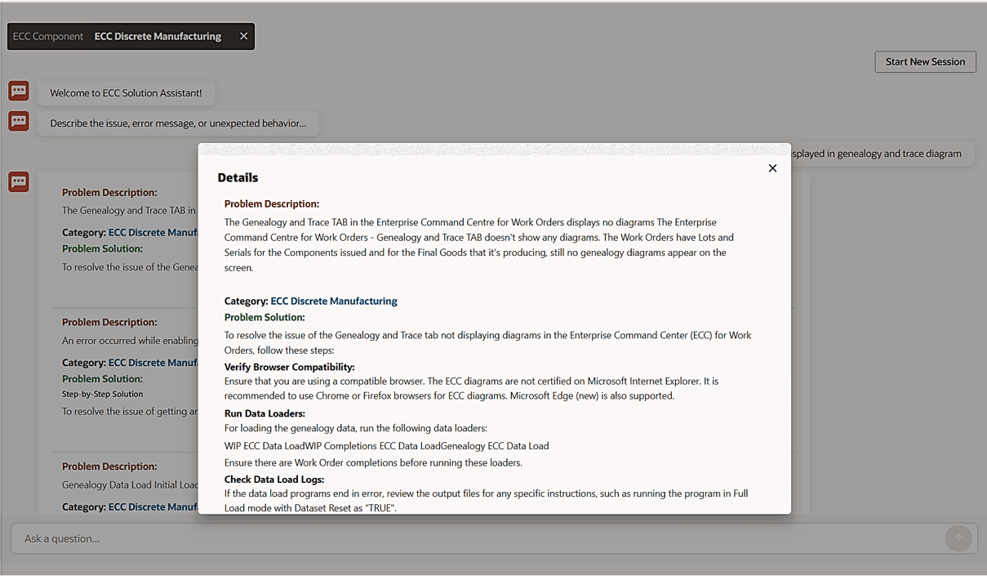This screenshot has height=576, width=987.
Task: Remove the ECC Discrete Manufacturing component chip
Action: (x=243, y=36)
